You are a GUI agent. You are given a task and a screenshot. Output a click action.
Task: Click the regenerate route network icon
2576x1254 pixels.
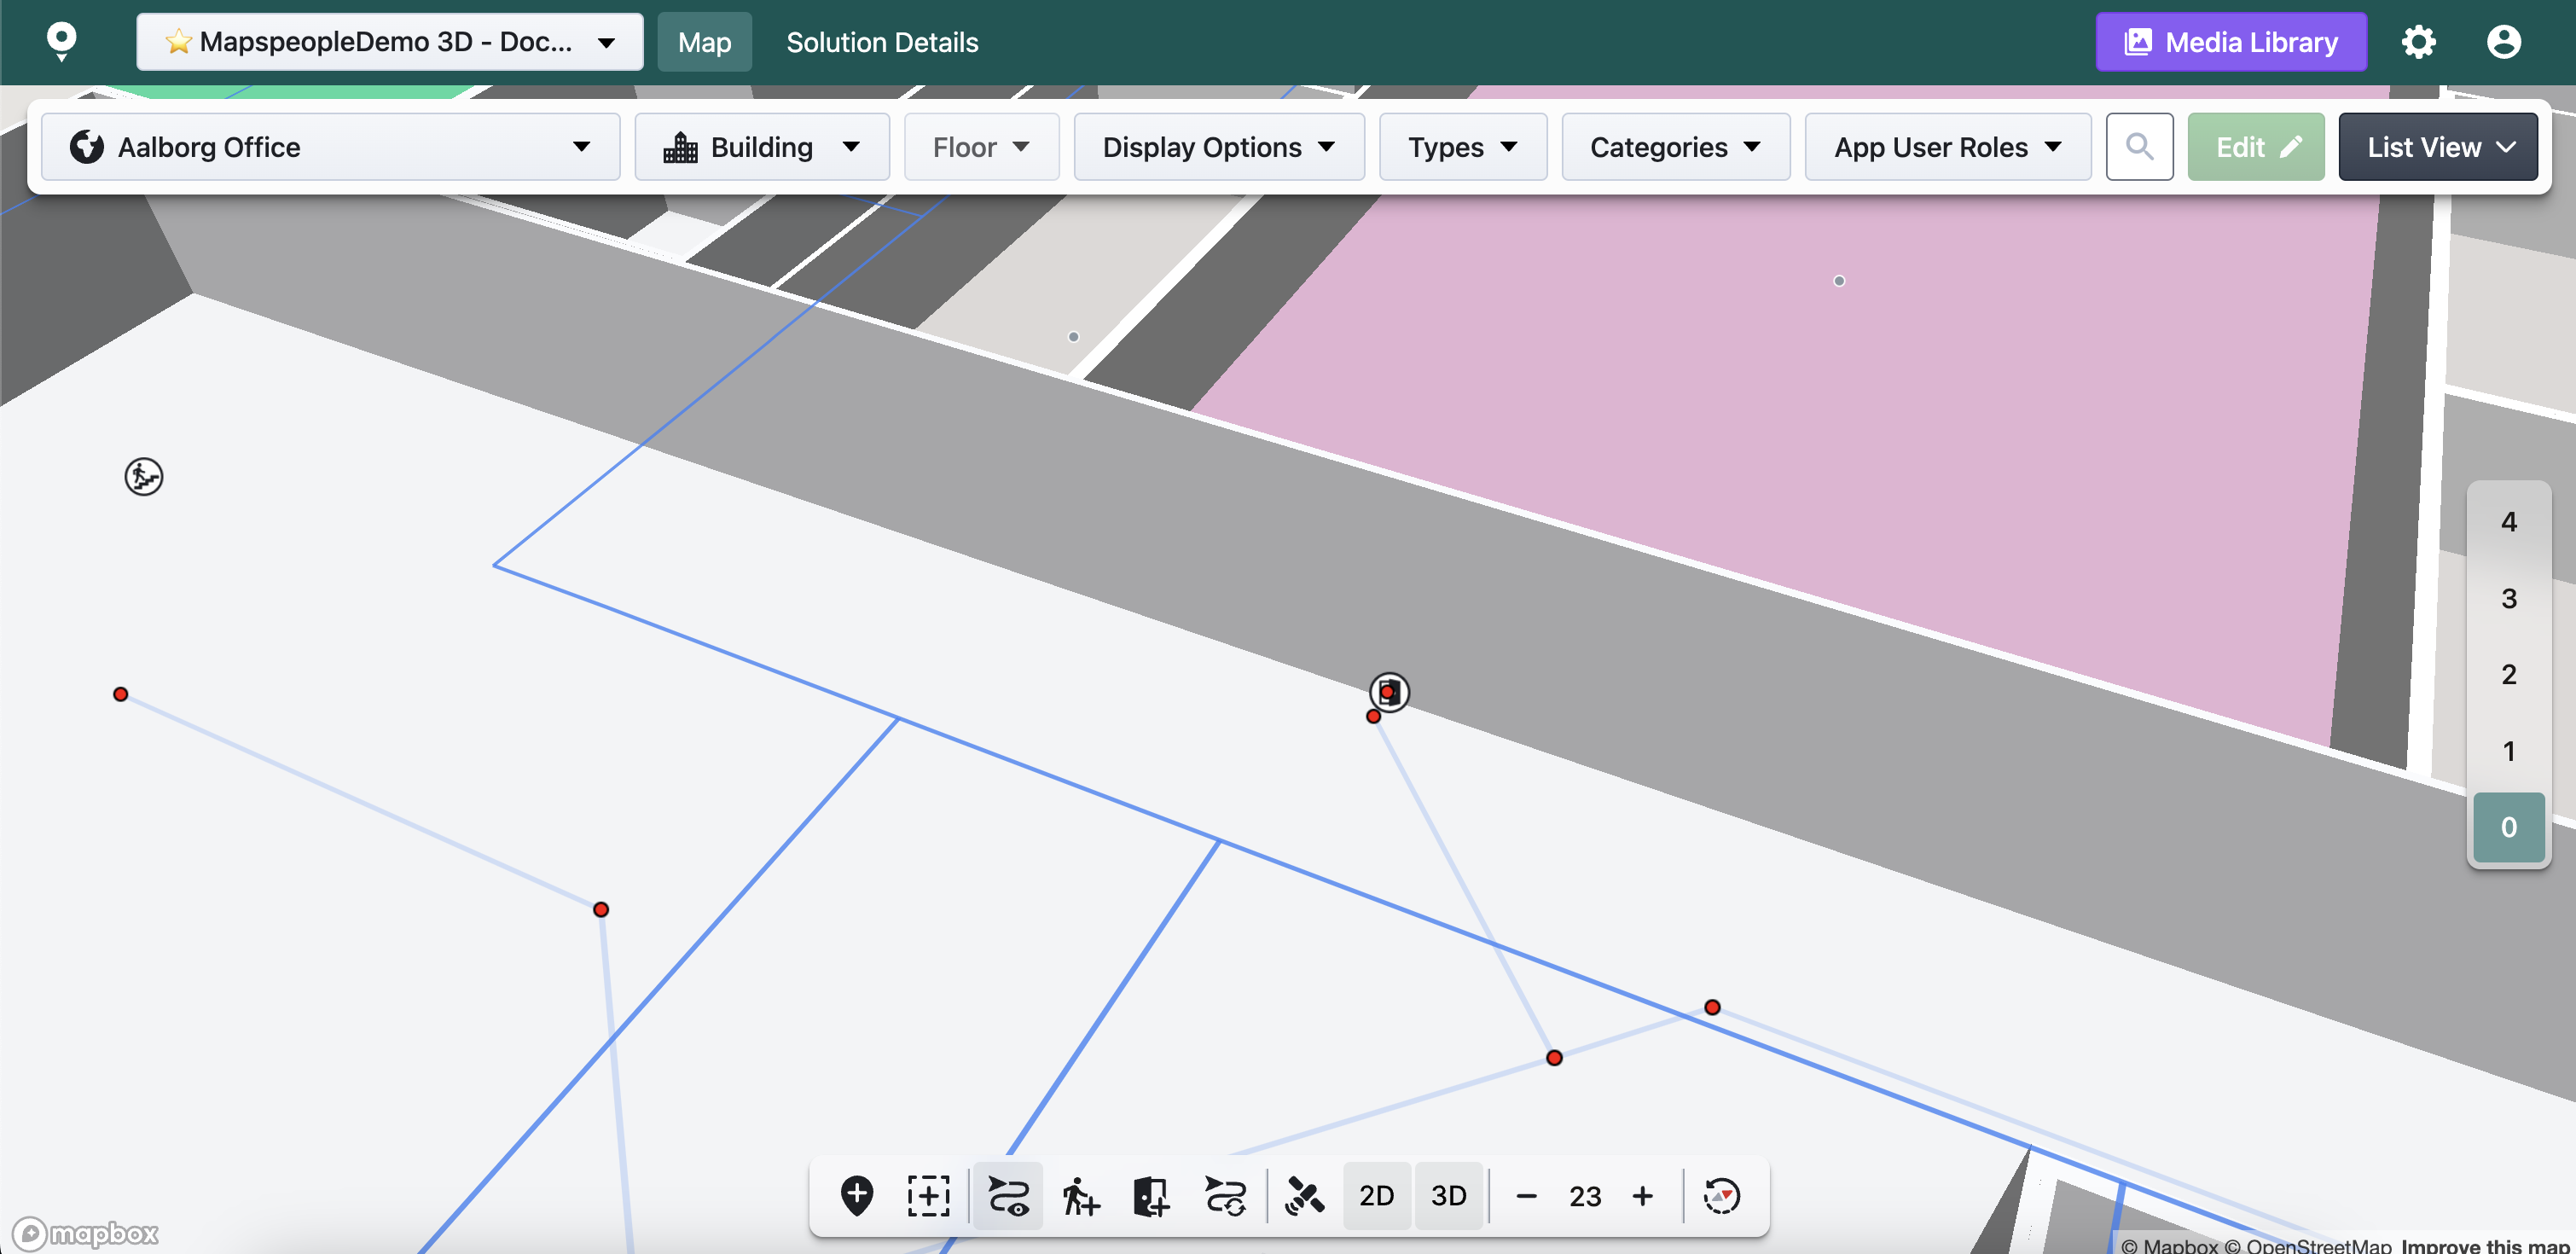(1225, 1195)
